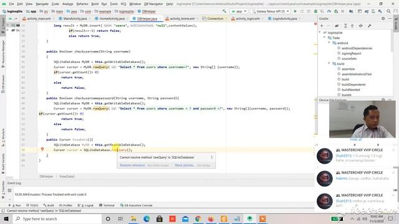
Task: Collapse the Tasks node in Gradle tree
Action: coord(324,37)
